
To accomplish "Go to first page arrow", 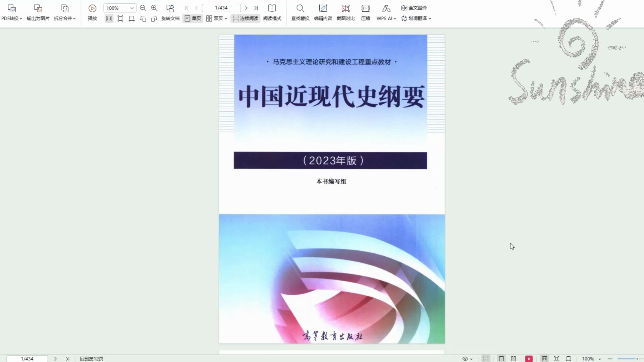I will (x=186, y=8).
